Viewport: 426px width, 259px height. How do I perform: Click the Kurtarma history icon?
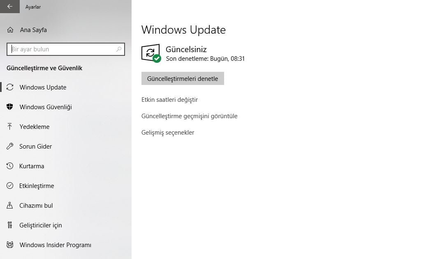(x=10, y=166)
